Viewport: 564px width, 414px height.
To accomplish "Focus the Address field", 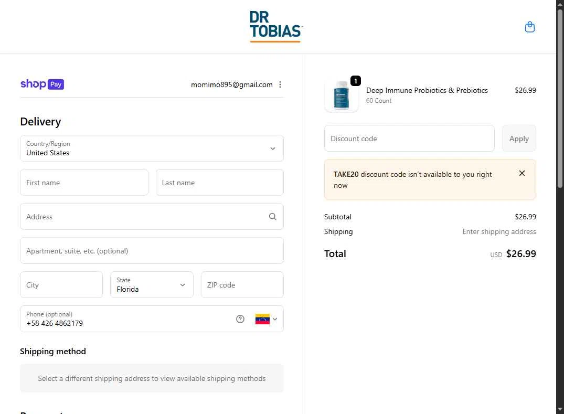I will pyautogui.click(x=152, y=217).
